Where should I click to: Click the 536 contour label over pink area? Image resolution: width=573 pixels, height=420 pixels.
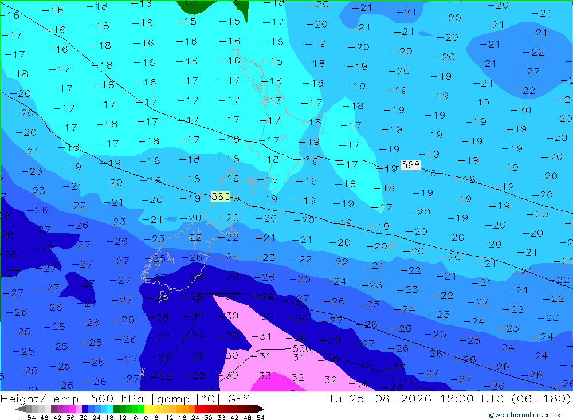coord(301,348)
